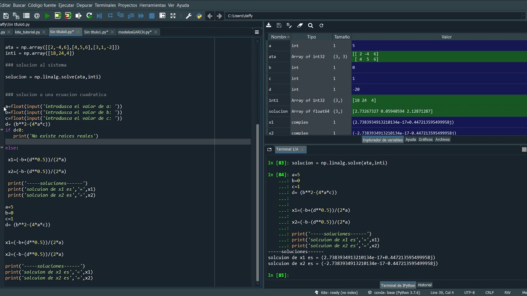Image resolution: width=527 pixels, height=296 pixels.
Task: Open the Buscar menu
Action: point(19,5)
